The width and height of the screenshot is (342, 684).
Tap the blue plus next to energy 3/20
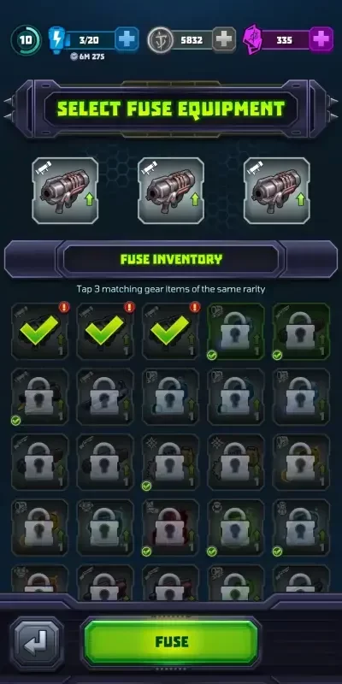(127, 39)
